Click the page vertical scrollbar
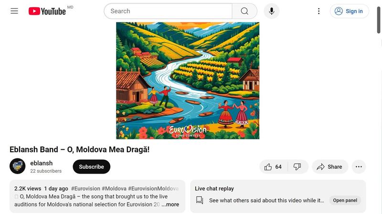The width and height of the screenshot is (382, 214). pyautogui.click(x=379, y=20)
